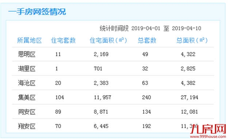Click the 集美区 row label

point(27,98)
